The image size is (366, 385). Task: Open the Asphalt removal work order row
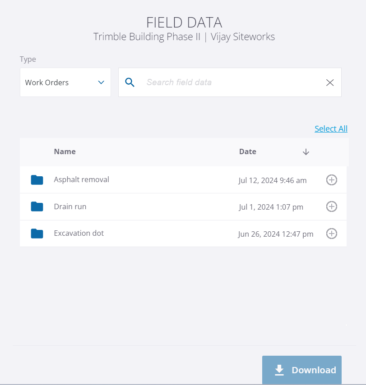[183, 180]
